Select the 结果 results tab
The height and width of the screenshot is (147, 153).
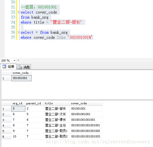8,67
